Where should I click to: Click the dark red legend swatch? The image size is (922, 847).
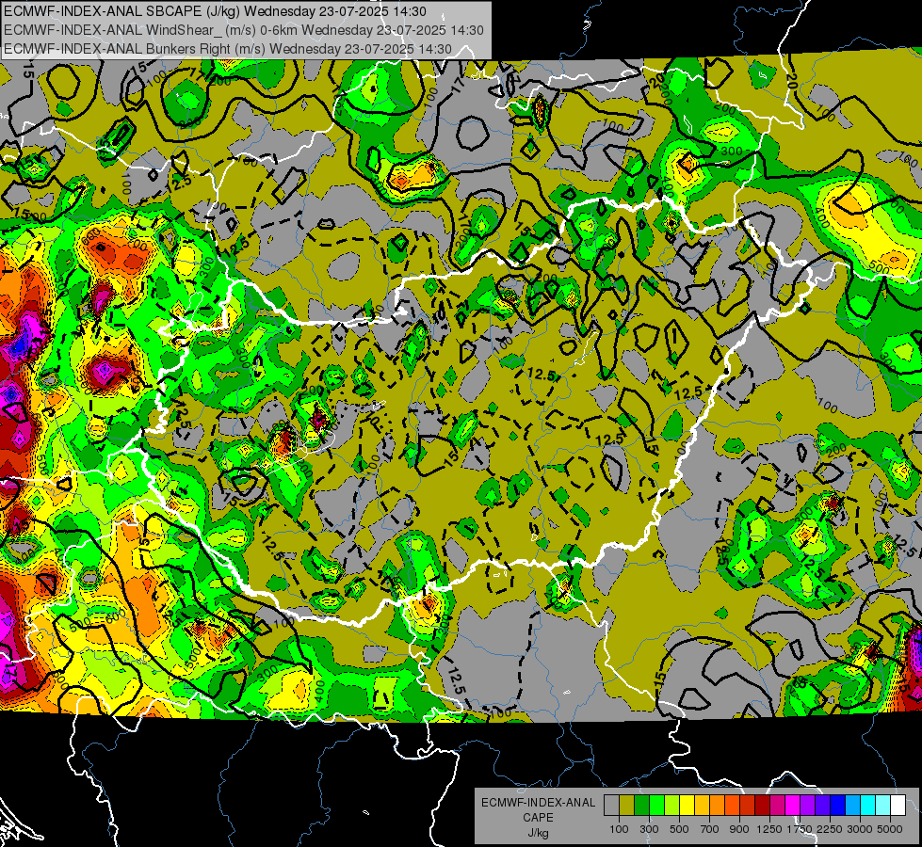762,805
